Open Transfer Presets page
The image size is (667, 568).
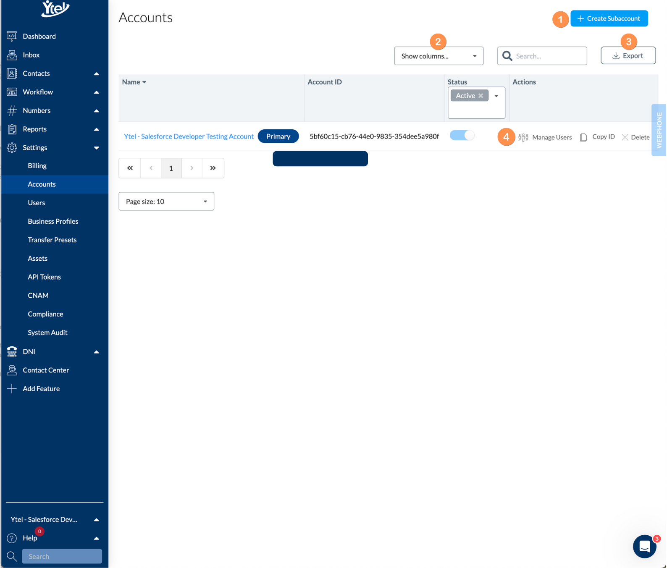coord(52,240)
